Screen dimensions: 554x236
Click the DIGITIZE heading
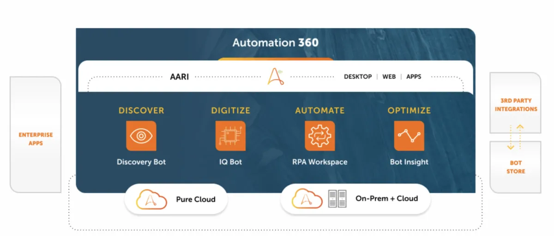pyautogui.click(x=230, y=110)
